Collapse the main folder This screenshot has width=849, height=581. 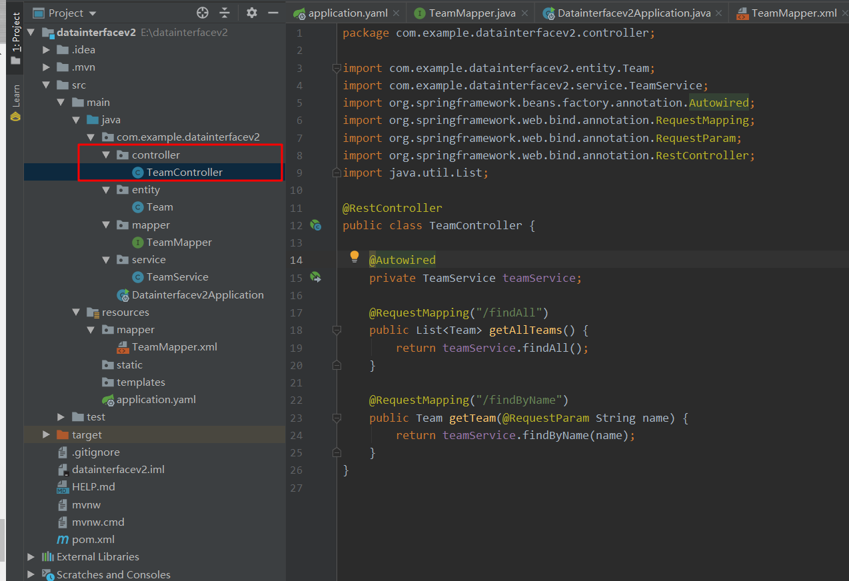click(x=61, y=102)
